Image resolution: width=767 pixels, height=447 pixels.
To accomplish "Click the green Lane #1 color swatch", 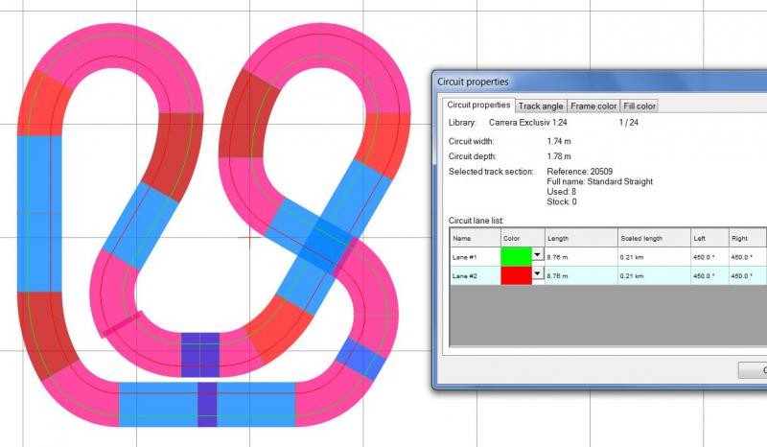I will [516, 256].
